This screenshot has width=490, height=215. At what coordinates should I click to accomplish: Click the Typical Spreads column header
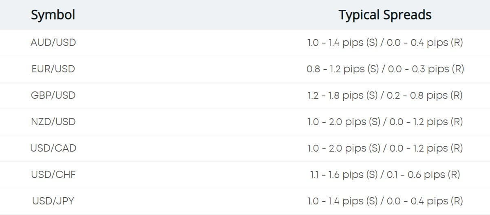pyautogui.click(x=385, y=15)
